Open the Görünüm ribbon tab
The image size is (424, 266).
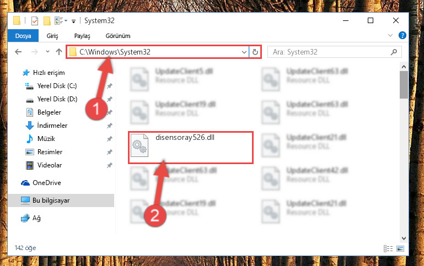click(x=118, y=36)
